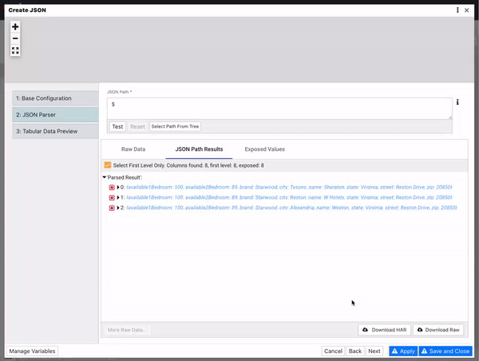Open the dialog kebab menu icon
The height and width of the screenshot is (361, 479).
click(457, 10)
